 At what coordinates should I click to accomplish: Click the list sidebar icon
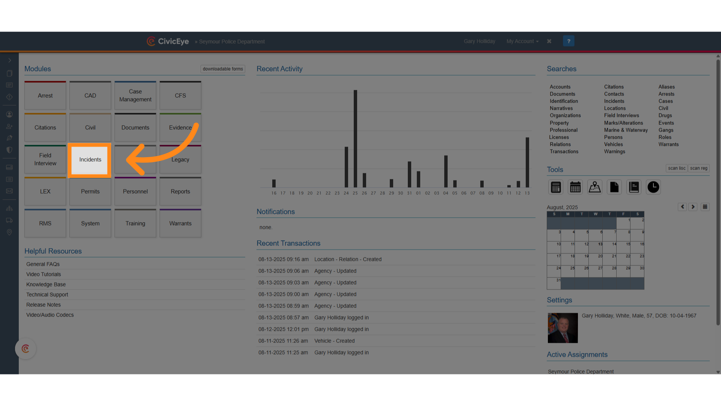9,179
